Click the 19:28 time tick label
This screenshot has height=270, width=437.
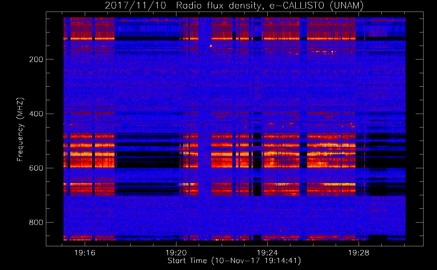tap(359, 253)
